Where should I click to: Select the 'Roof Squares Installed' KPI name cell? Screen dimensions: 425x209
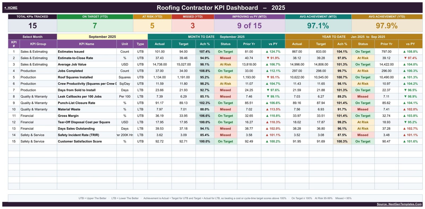tap(87, 77)
